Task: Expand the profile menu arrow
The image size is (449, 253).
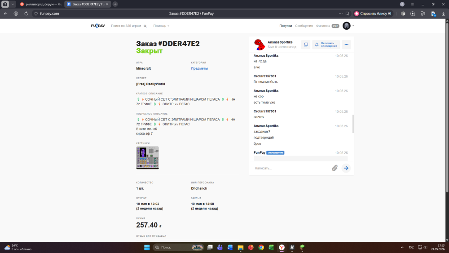Action: [353, 26]
